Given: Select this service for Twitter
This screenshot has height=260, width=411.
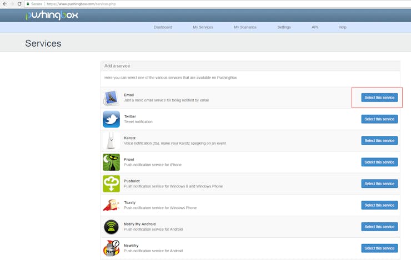Looking at the screenshot, I should (379, 119).
